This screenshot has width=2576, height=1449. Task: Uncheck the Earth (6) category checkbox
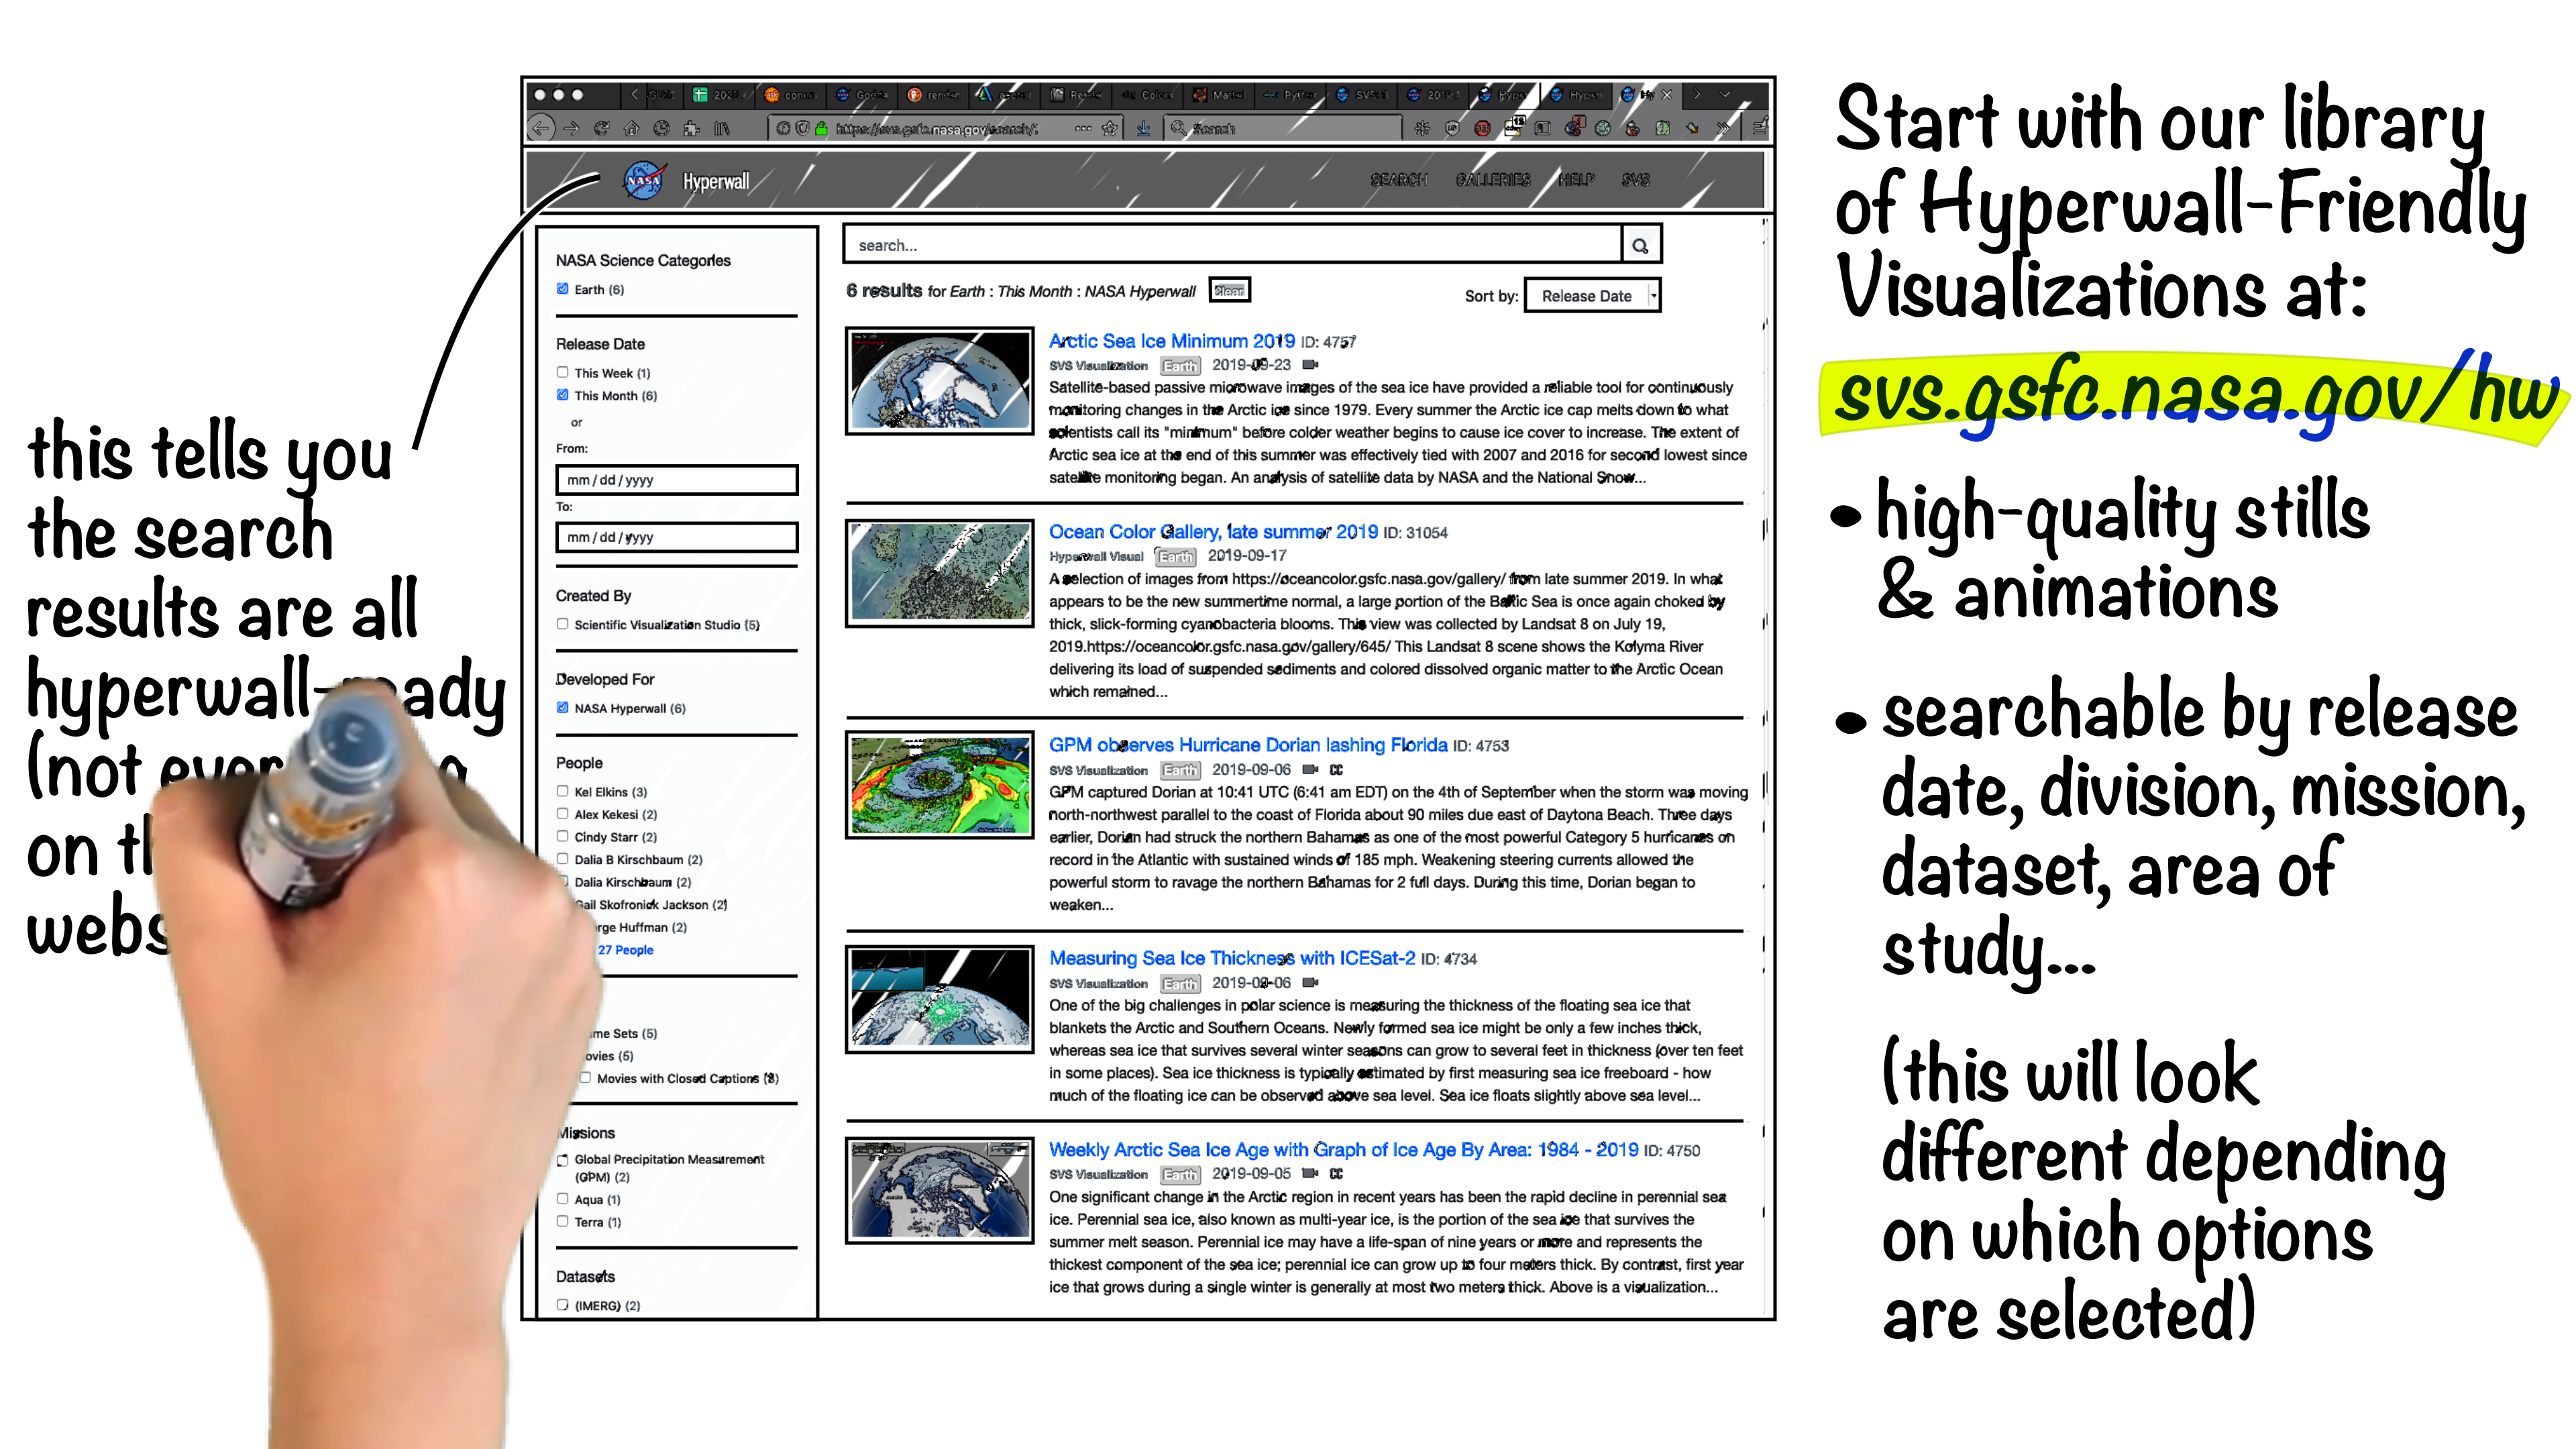[562, 289]
